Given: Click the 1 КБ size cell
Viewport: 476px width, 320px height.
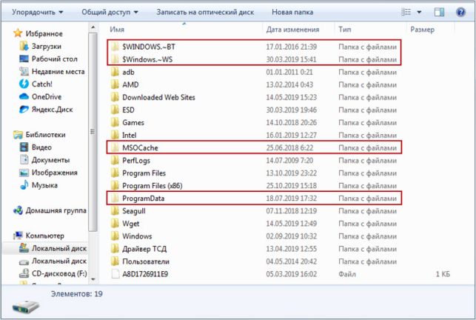Looking at the screenshot, I should pos(443,274).
